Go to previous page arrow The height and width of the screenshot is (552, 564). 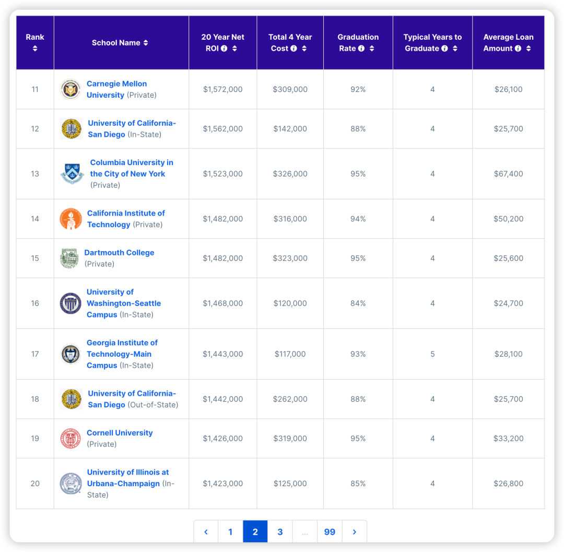pyautogui.click(x=206, y=532)
